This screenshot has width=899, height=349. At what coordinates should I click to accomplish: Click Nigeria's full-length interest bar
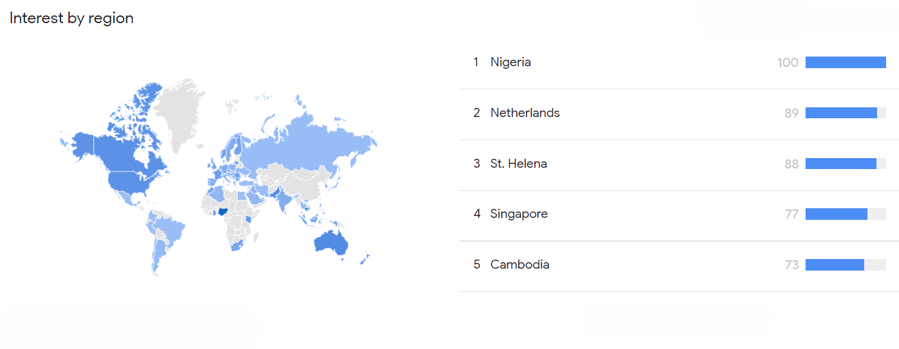[846, 62]
